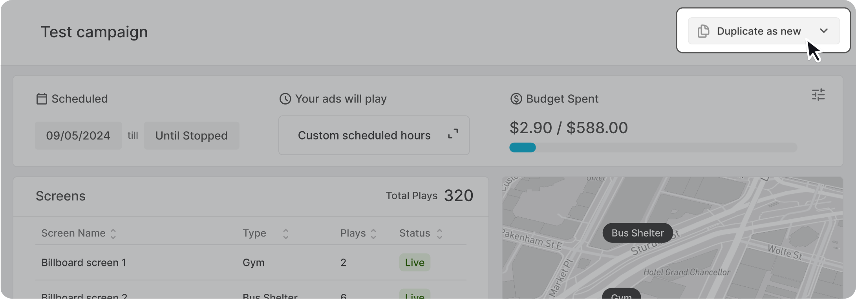Click the Bus Shelter map marker

[x=637, y=233]
